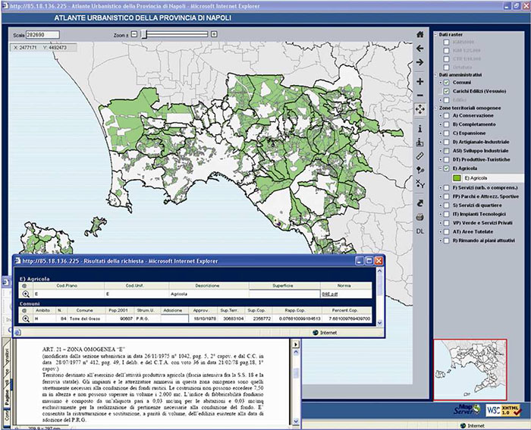The width and height of the screenshot is (531, 430).
Task: Choose the ruler measure tool
Action: tap(420, 155)
